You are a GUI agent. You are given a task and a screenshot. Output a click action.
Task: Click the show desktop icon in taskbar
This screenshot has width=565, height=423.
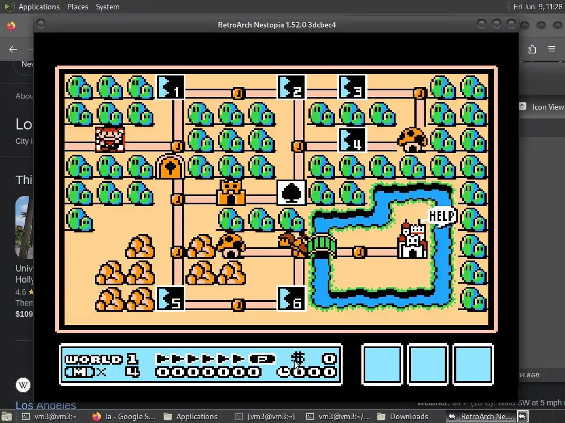6,417
